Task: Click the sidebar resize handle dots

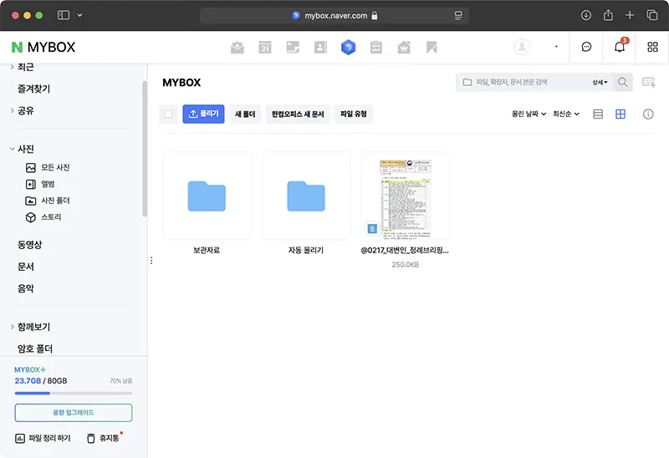Action: (151, 260)
